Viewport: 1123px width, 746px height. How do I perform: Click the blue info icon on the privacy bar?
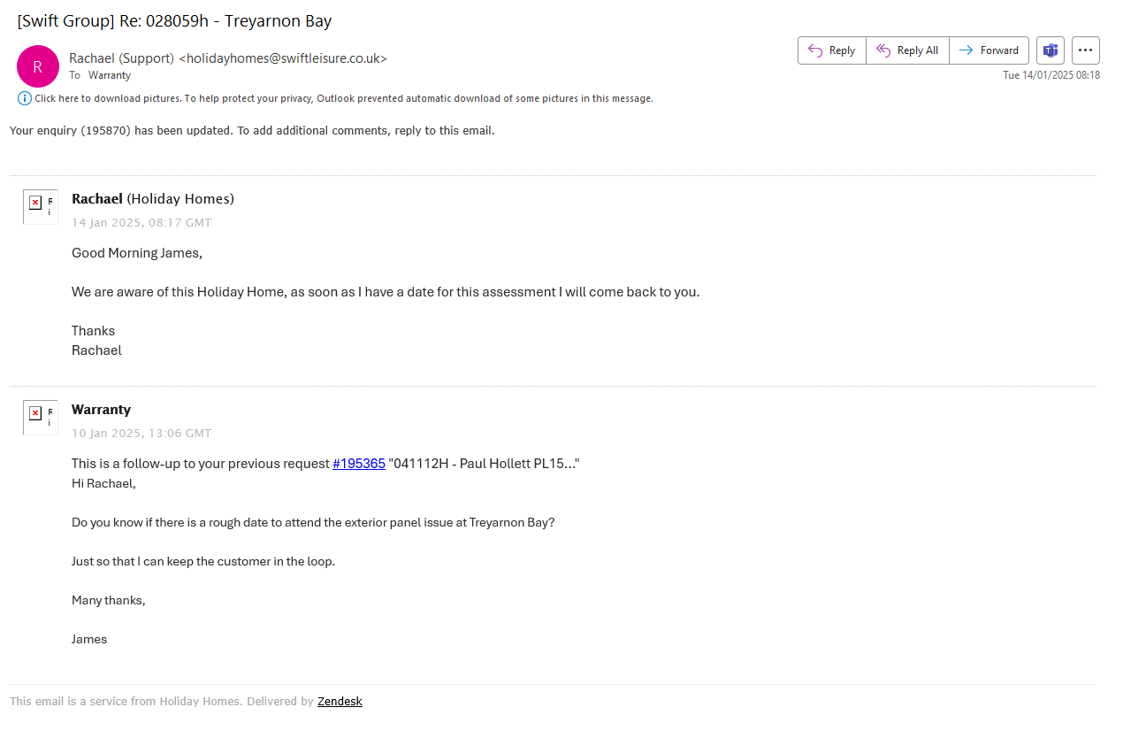25,98
